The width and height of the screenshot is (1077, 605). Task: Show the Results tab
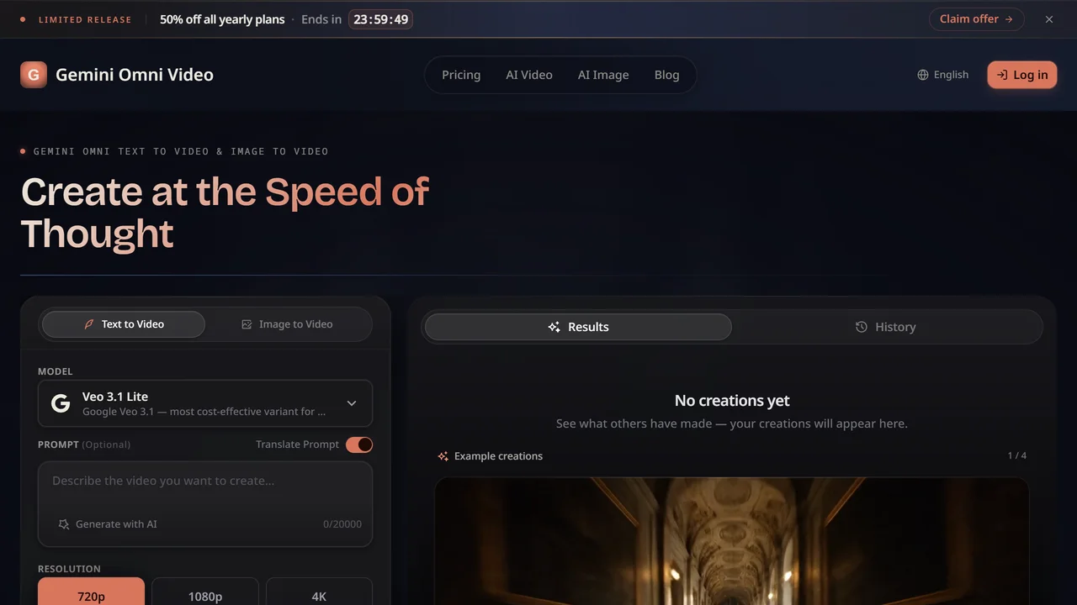tap(578, 327)
